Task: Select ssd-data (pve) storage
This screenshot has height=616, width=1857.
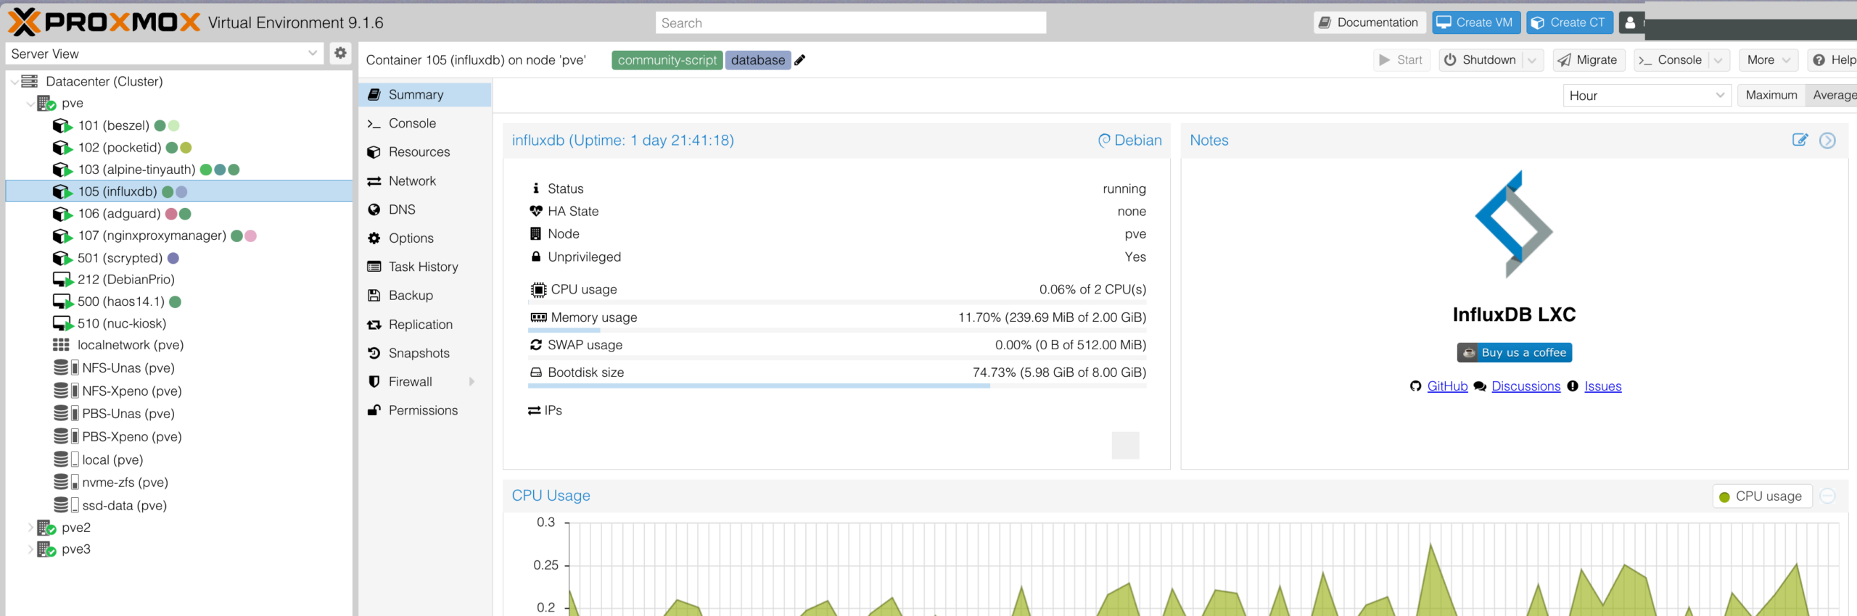Action: pyautogui.click(x=124, y=505)
